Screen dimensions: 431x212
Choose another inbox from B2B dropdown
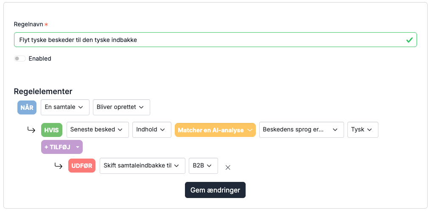203,166
